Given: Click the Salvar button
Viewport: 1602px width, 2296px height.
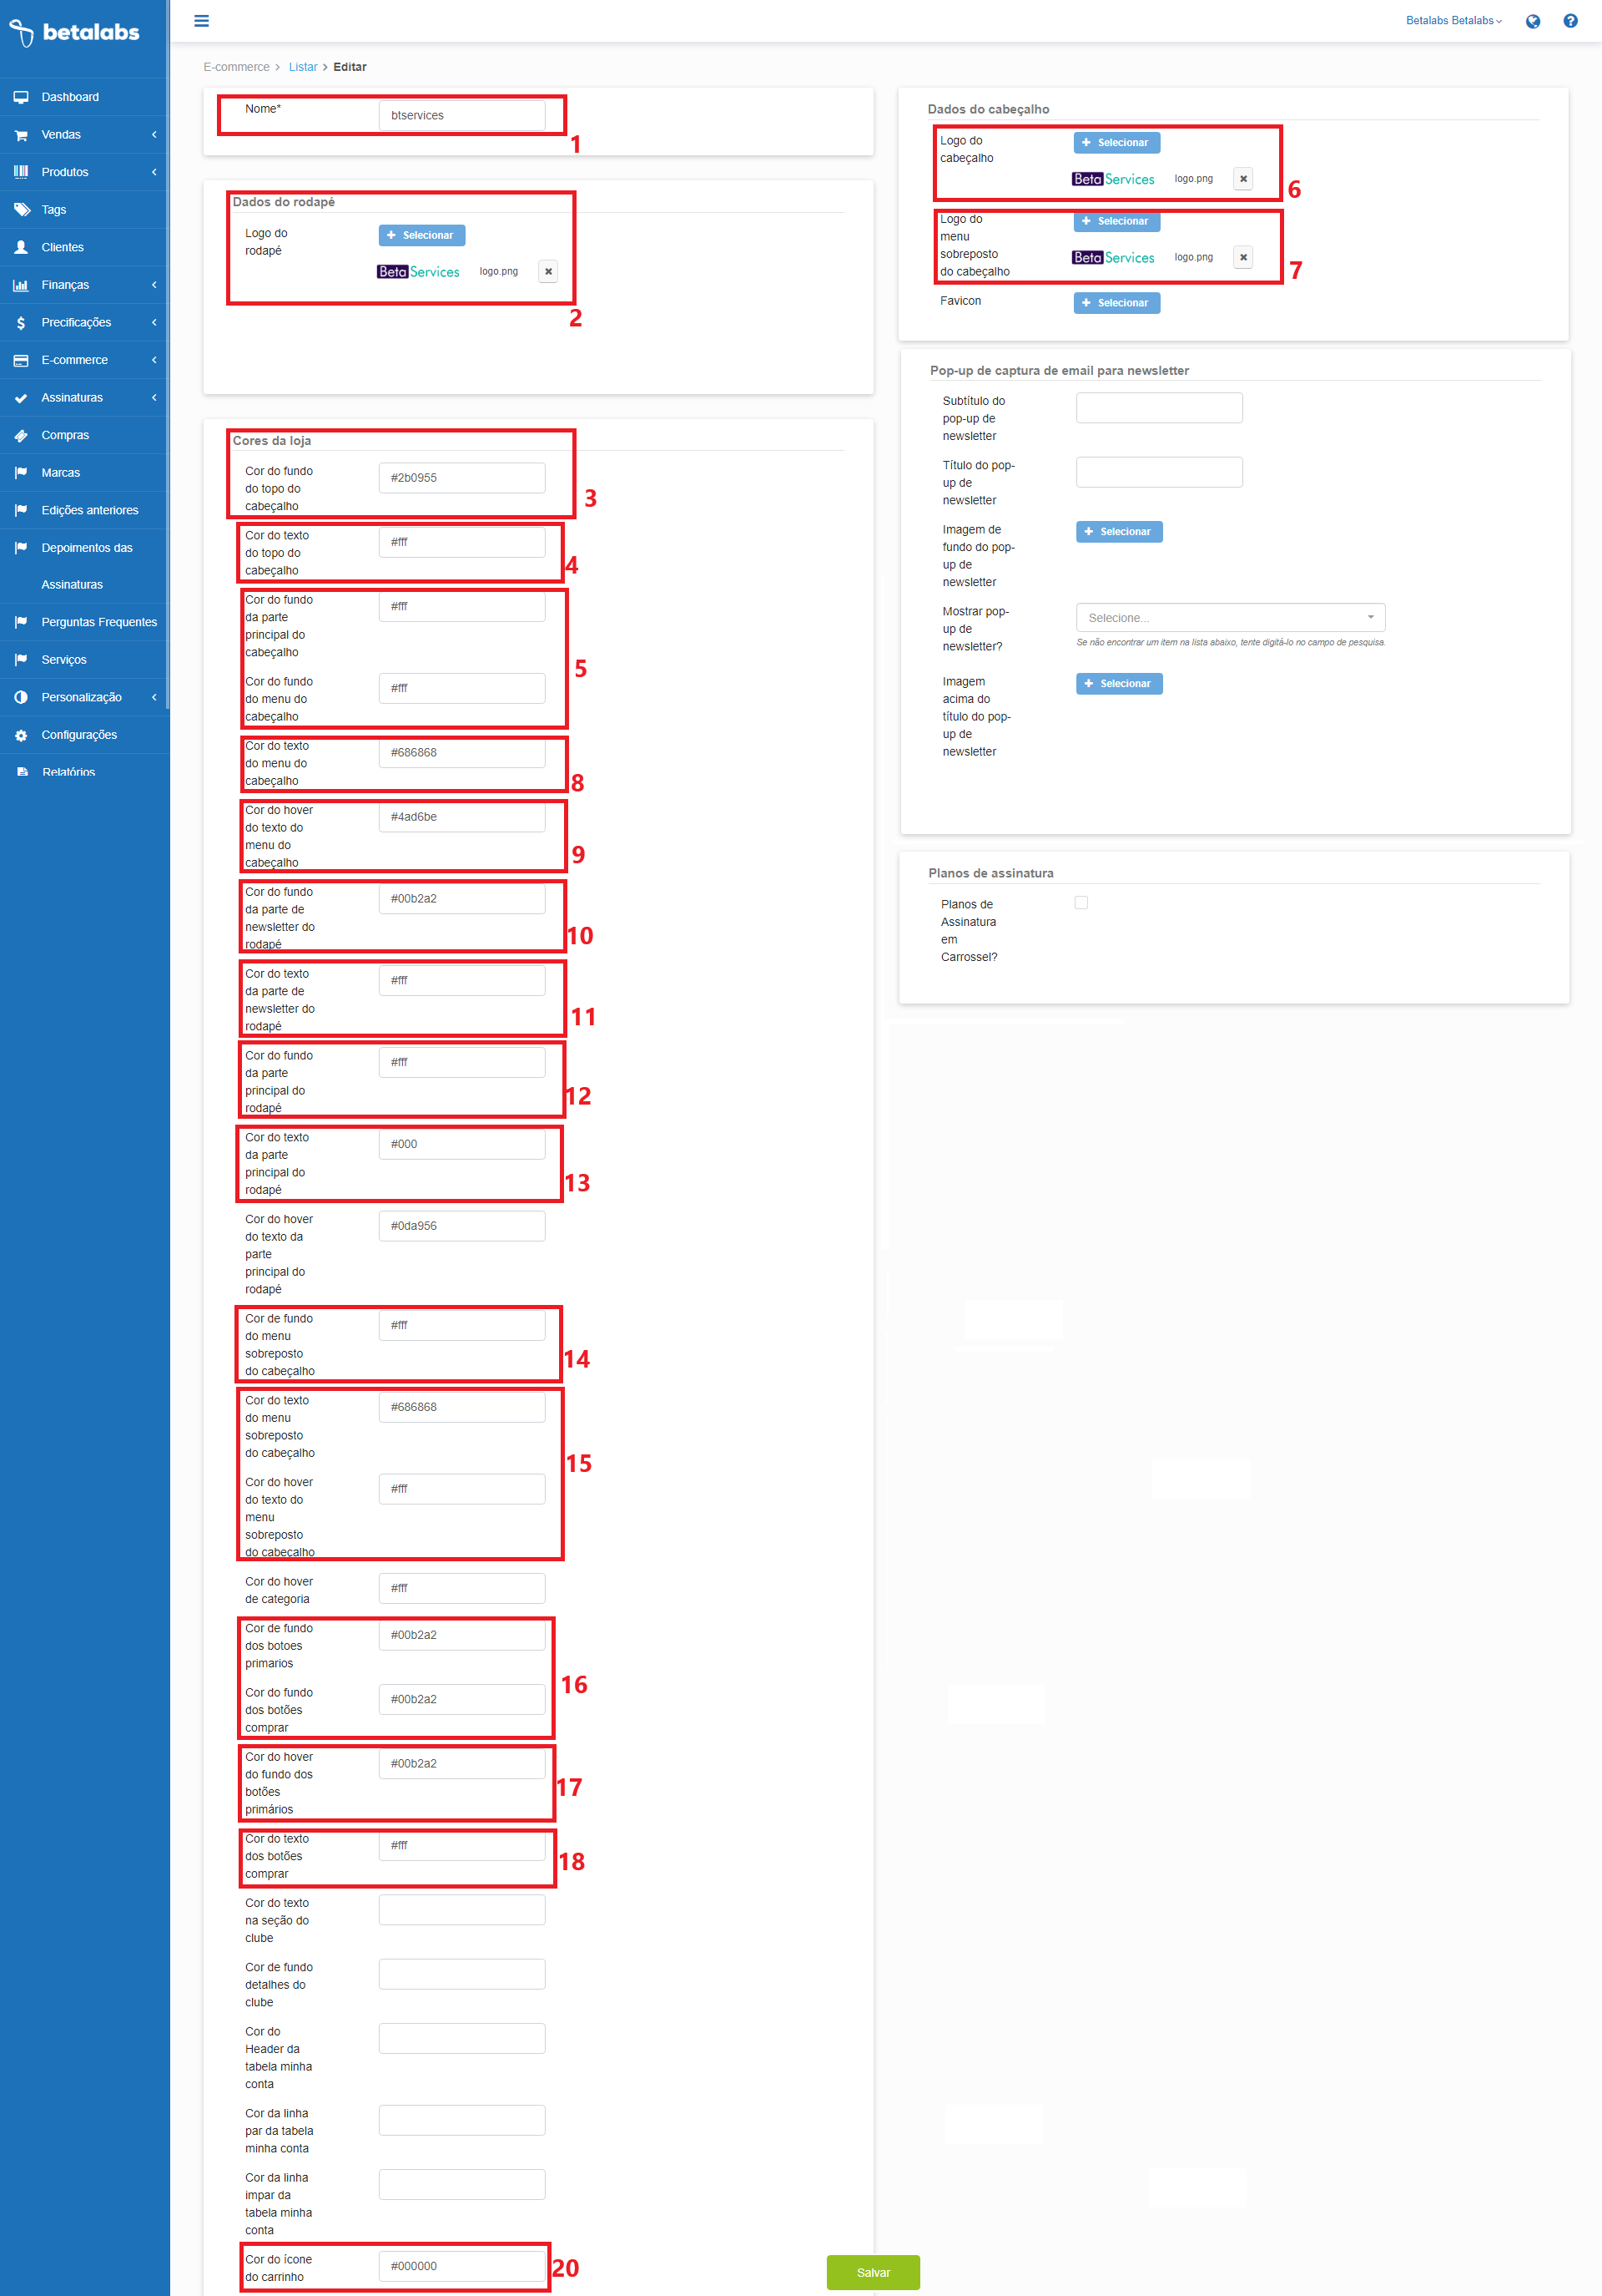Looking at the screenshot, I should 871,2272.
